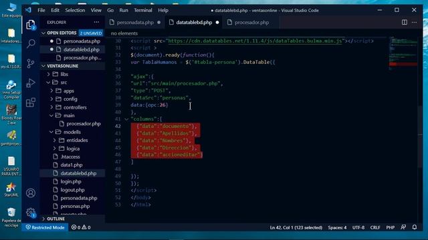Viewport: 428px width, 240px height.
Task: Open the Terminal menu
Action: point(142,11)
